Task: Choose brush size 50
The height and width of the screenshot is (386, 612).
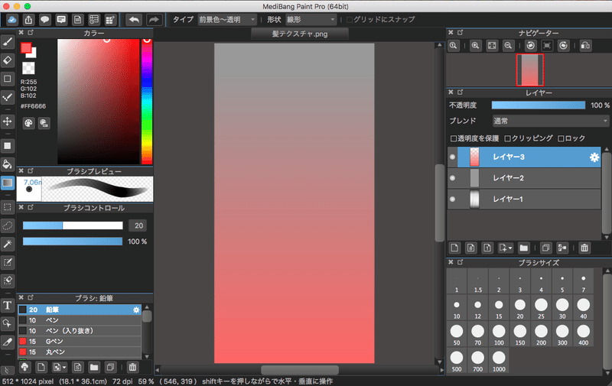Action: point(457,335)
